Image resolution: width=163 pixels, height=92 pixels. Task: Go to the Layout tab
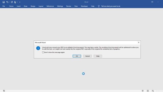point(41,6)
